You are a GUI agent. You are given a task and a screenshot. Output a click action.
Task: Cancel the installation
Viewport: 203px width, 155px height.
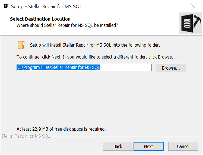tap(183, 146)
